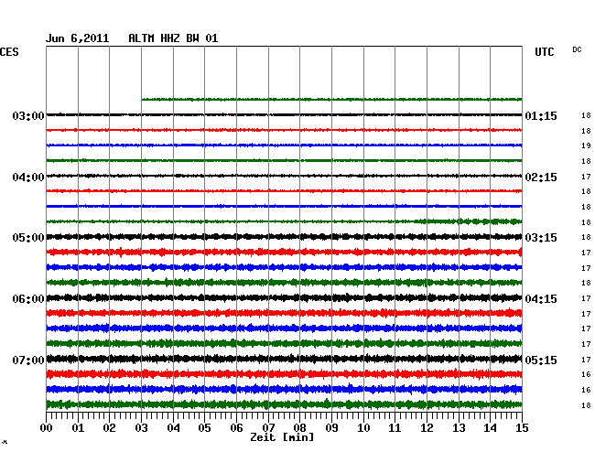Click the 'UTC' column header
The height and width of the screenshot is (452, 595).
click(544, 52)
